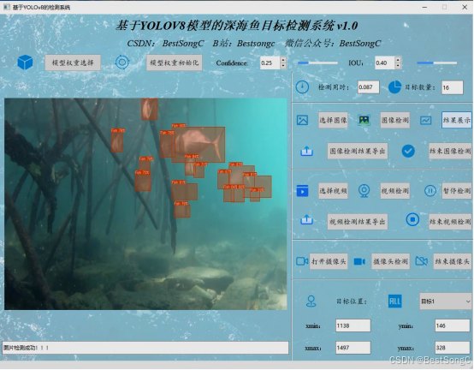Click the result display chart icon

tap(425, 121)
